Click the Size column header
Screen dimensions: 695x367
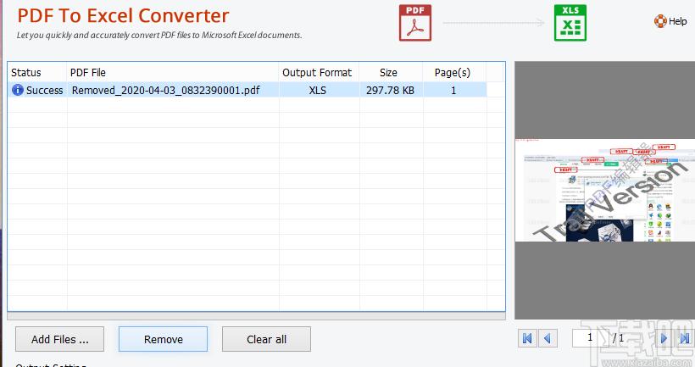click(391, 72)
